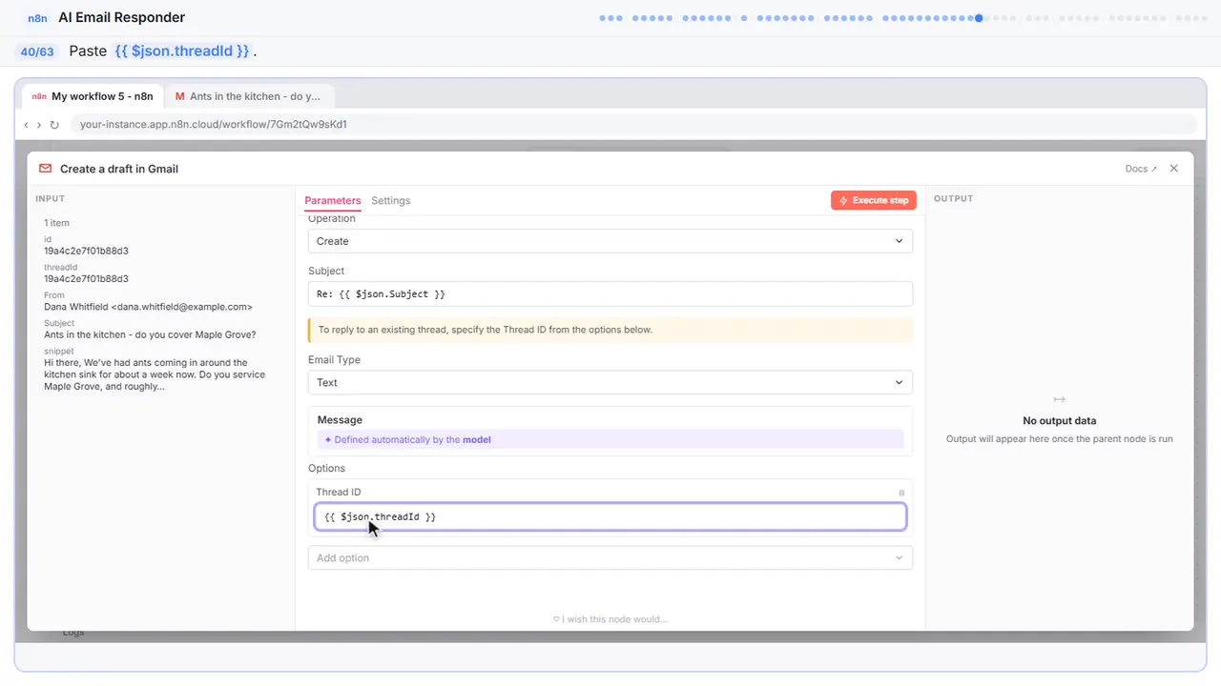Click the Subject input field
1221x686 pixels.
coord(610,294)
